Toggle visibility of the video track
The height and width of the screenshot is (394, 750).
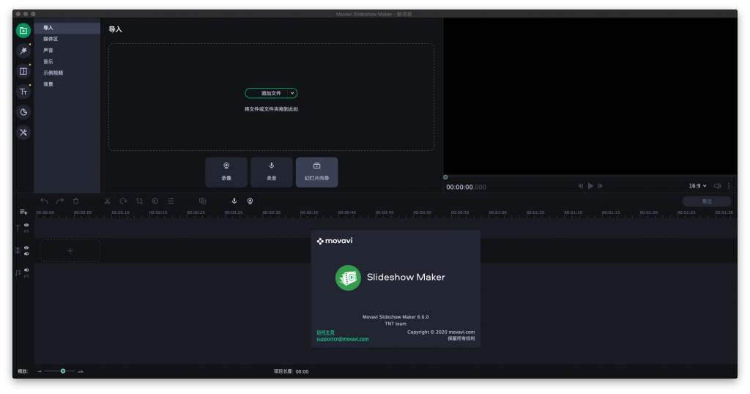(26, 248)
